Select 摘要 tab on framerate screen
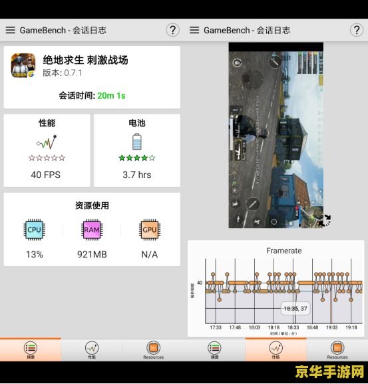Screen dimensions: 368x384 click(x=214, y=350)
